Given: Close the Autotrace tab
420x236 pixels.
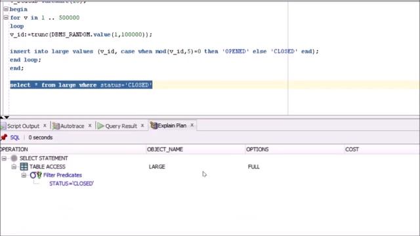Looking at the screenshot, I should click(90, 125).
